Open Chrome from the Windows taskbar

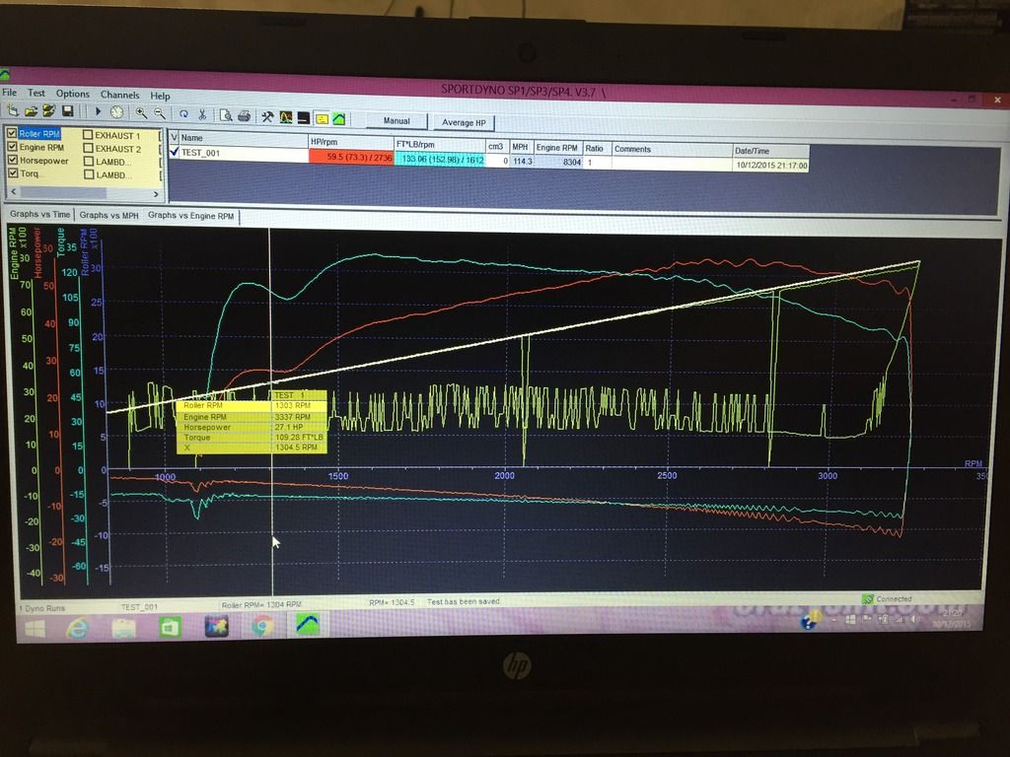coord(261,626)
